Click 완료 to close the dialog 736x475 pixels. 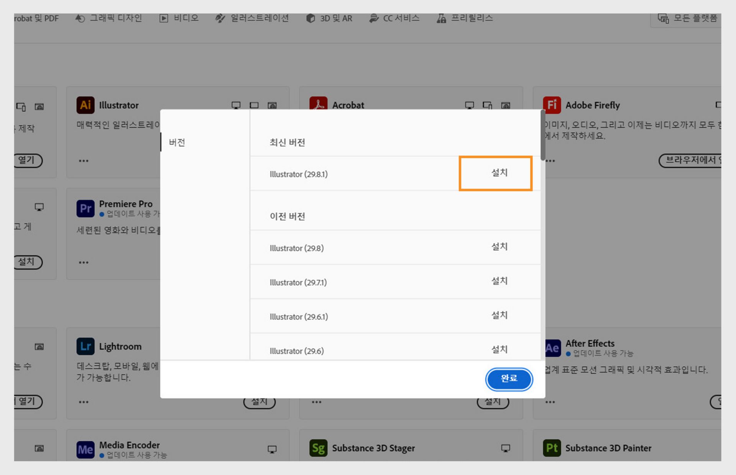click(509, 378)
